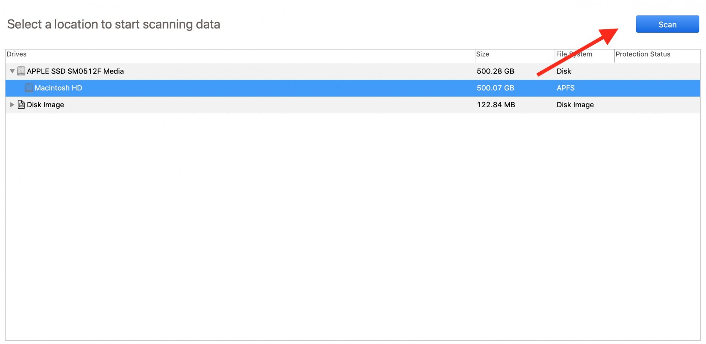Click the 'Select a location' heading text
The width and height of the screenshot is (706, 344).
(114, 24)
